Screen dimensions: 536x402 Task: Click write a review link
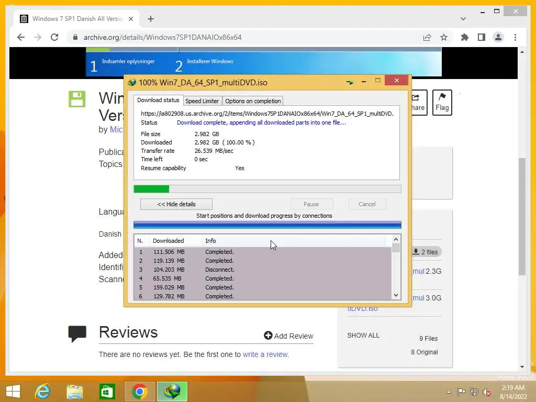[265, 354]
